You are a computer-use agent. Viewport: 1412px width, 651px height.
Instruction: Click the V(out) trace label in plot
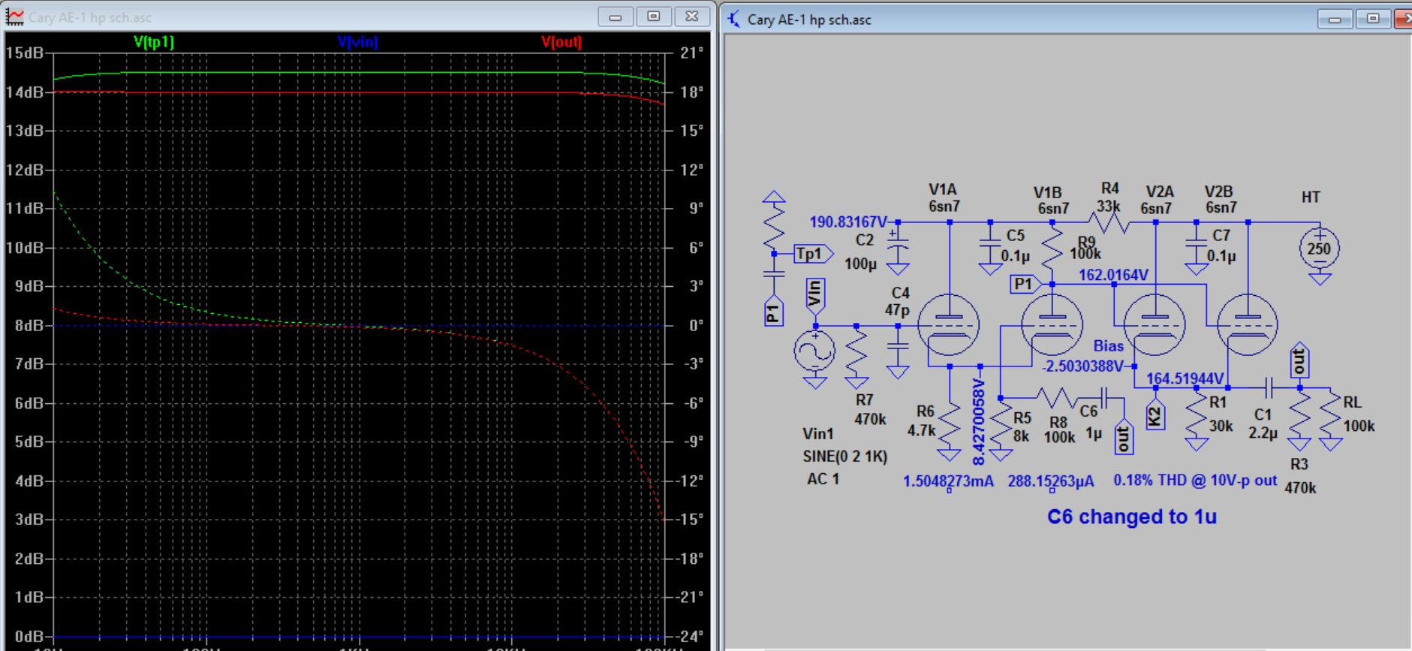(561, 42)
